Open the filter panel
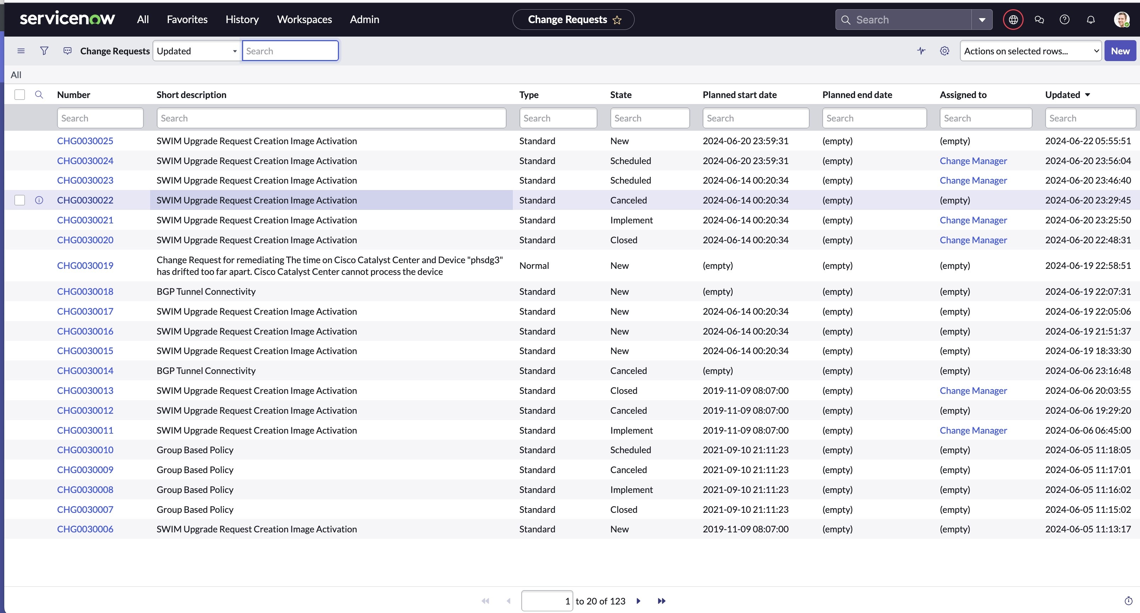The height and width of the screenshot is (613, 1140). [44, 50]
